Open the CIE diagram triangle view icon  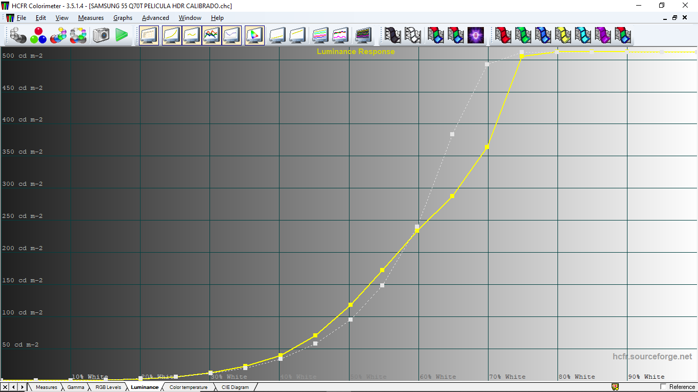pyautogui.click(x=254, y=35)
